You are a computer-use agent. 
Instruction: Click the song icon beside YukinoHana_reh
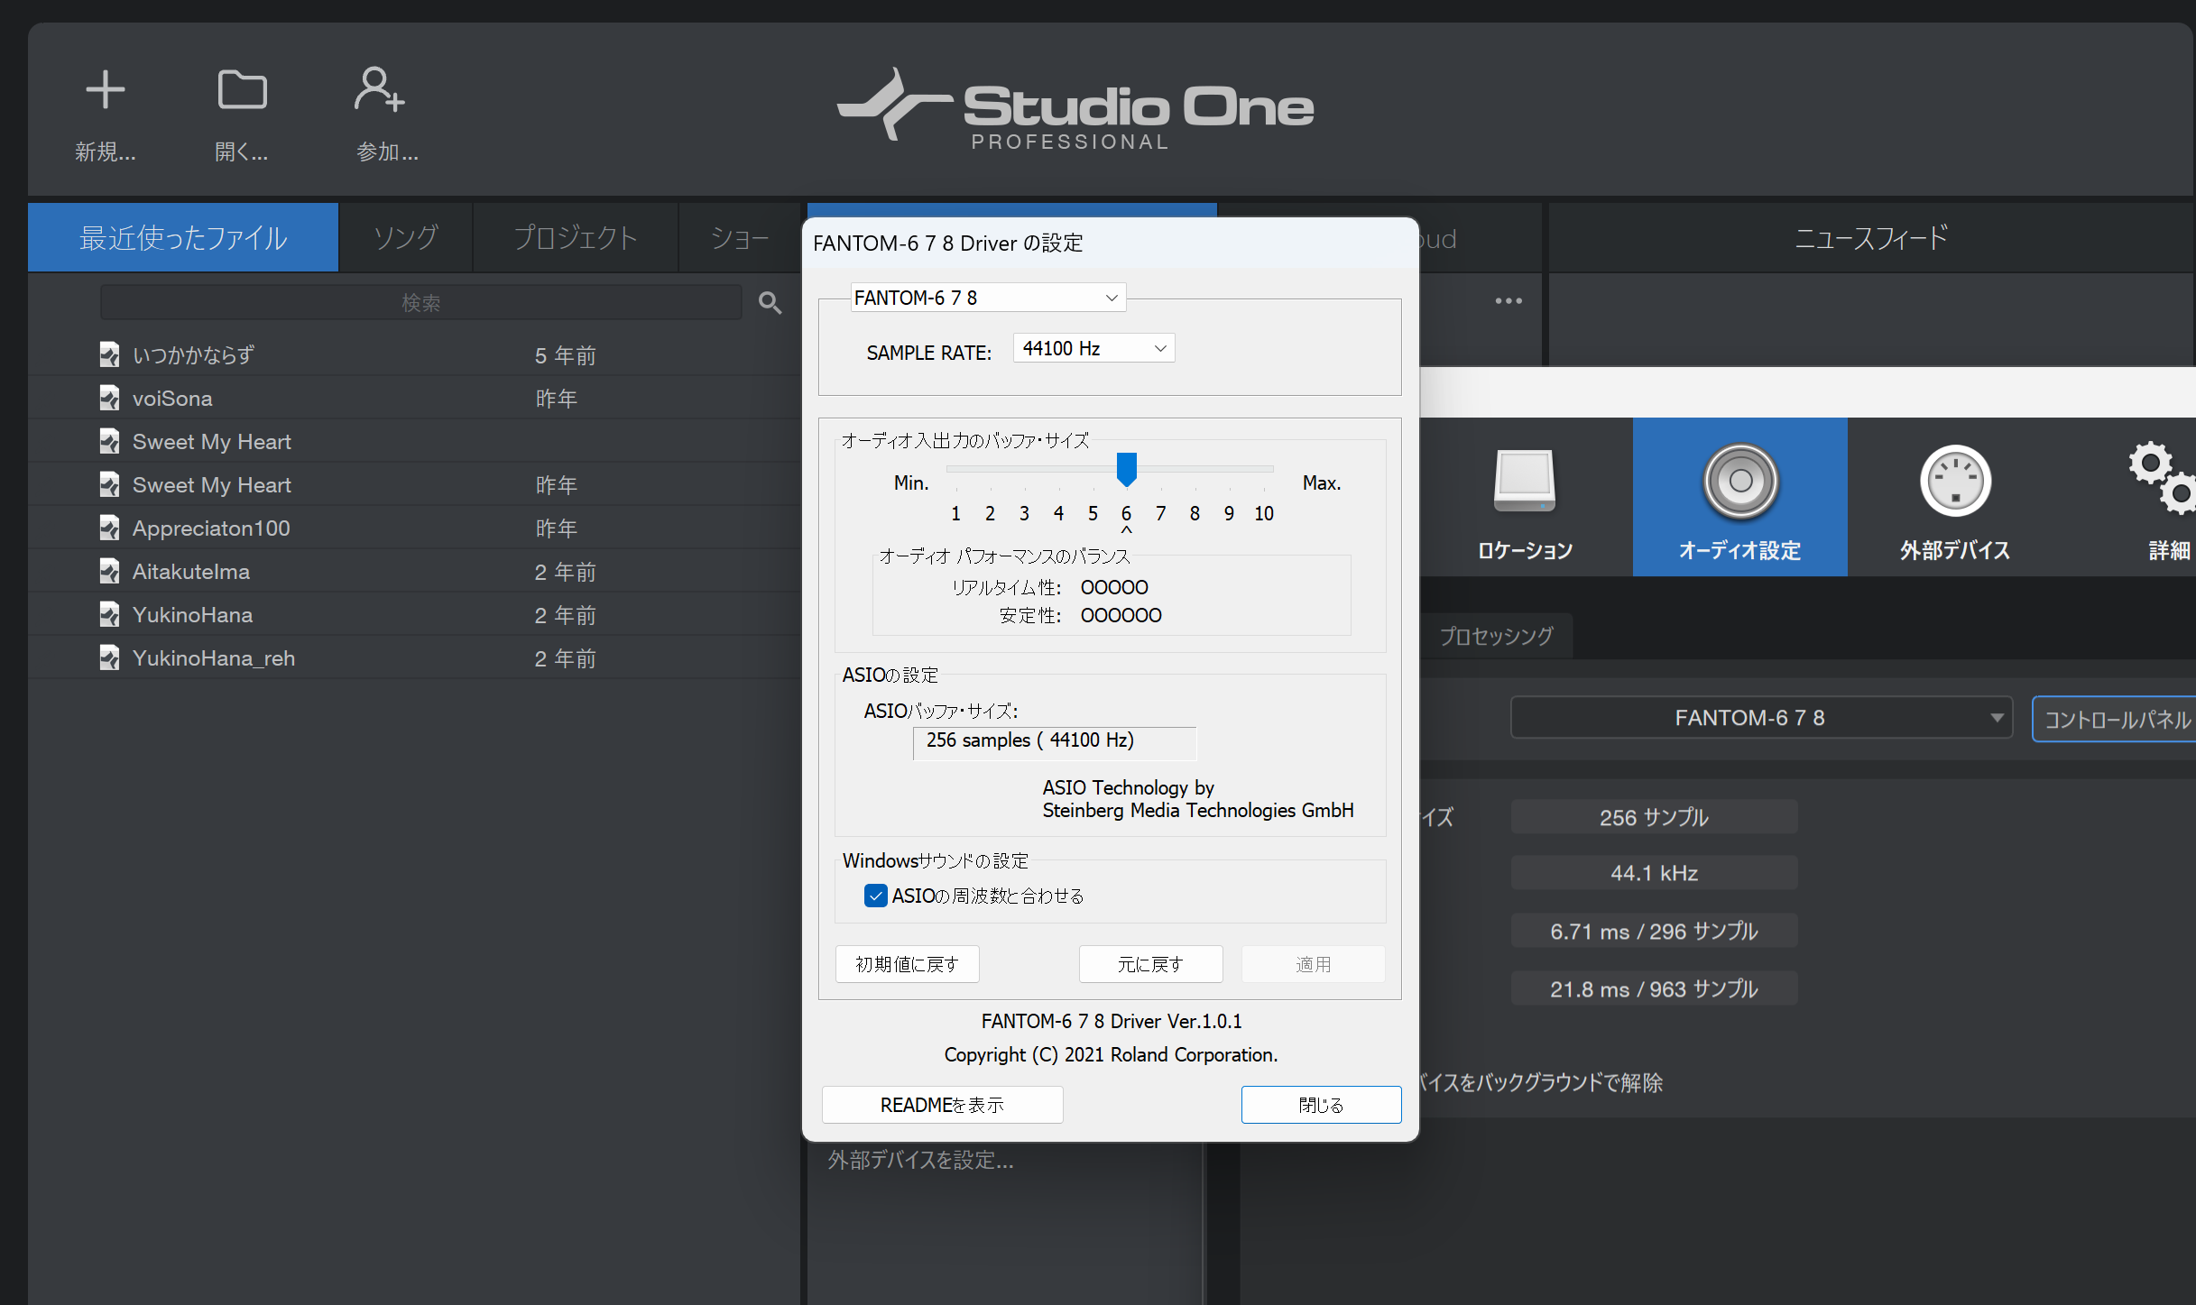click(109, 657)
